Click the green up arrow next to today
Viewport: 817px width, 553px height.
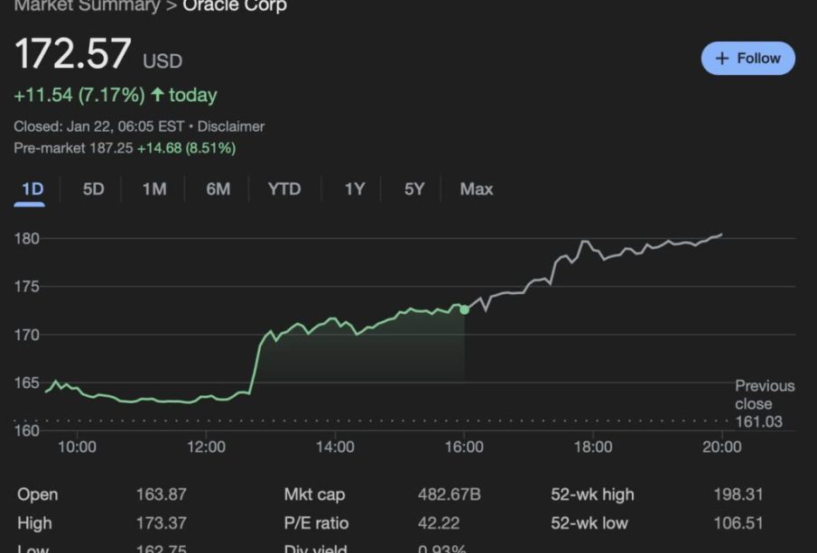(158, 95)
